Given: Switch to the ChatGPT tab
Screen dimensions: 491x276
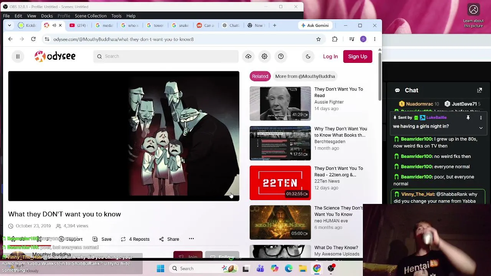Looking at the screenshot, I should pyautogui.click(x=231, y=25).
